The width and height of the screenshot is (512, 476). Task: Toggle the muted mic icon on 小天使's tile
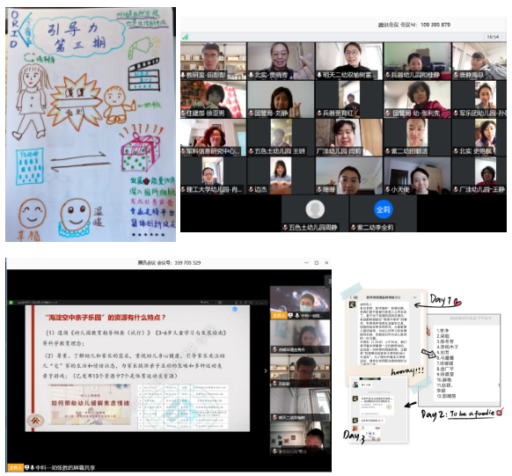(x=387, y=190)
